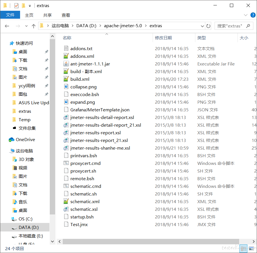Click the Test.jmx file icon
257x253 pixels.
(66, 224)
